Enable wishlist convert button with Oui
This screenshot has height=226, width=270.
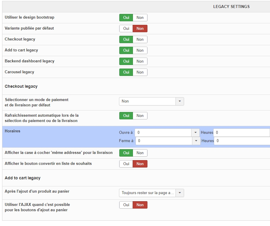(x=126, y=164)
